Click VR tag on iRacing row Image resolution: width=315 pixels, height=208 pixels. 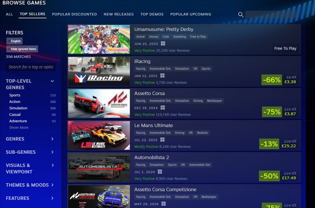195,69
